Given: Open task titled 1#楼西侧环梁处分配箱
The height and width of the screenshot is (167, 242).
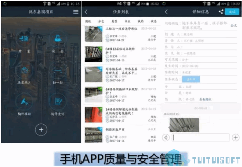Looking at the screenshot, I should 122,111.
